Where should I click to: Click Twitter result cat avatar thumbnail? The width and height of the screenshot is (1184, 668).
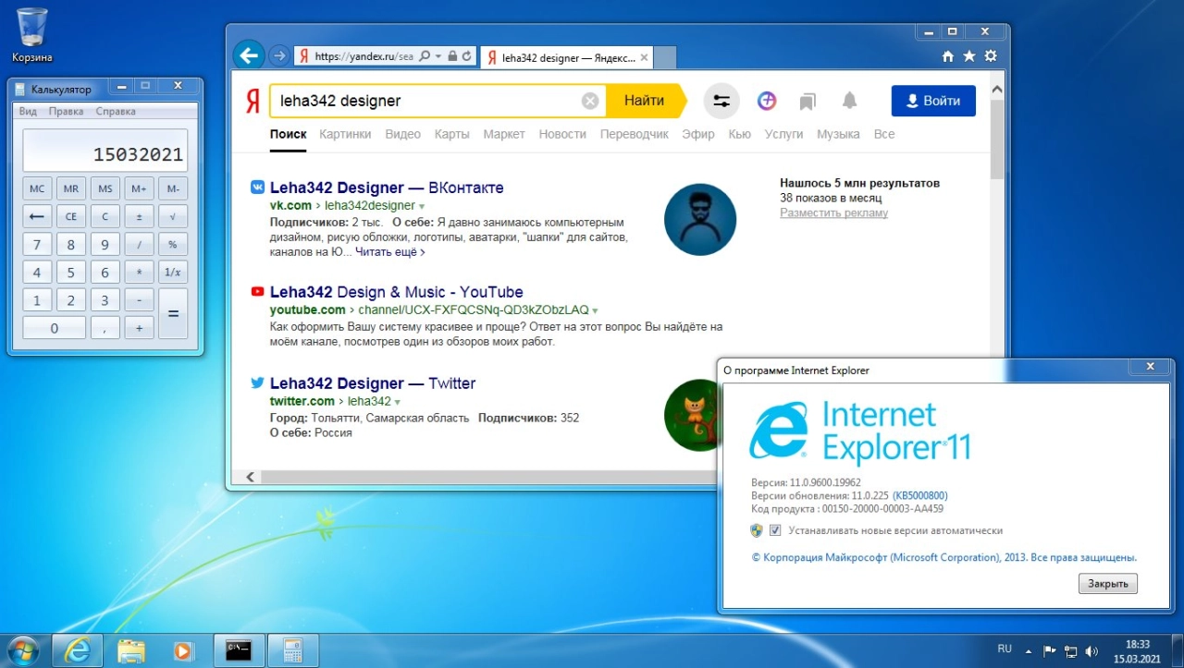click(692, 415)
